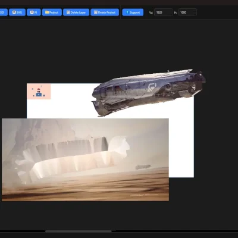The width and height of the screenshot is (238, 238).
Task: Focus the canvas width W input field
Action: (x=163, y=12)
